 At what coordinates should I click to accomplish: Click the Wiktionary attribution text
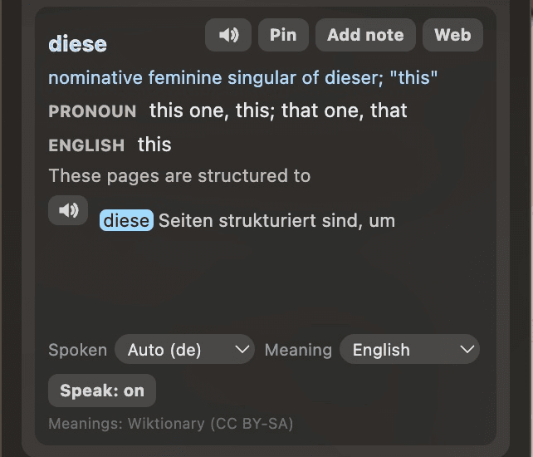pos(171,424)
